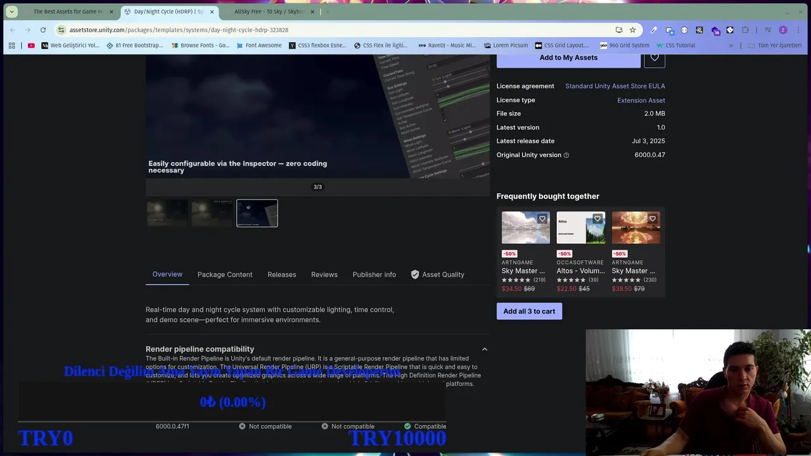The image size is (811, 456).
Task: Click the $34.50 Sky Master price
Action: coord(511,289)
